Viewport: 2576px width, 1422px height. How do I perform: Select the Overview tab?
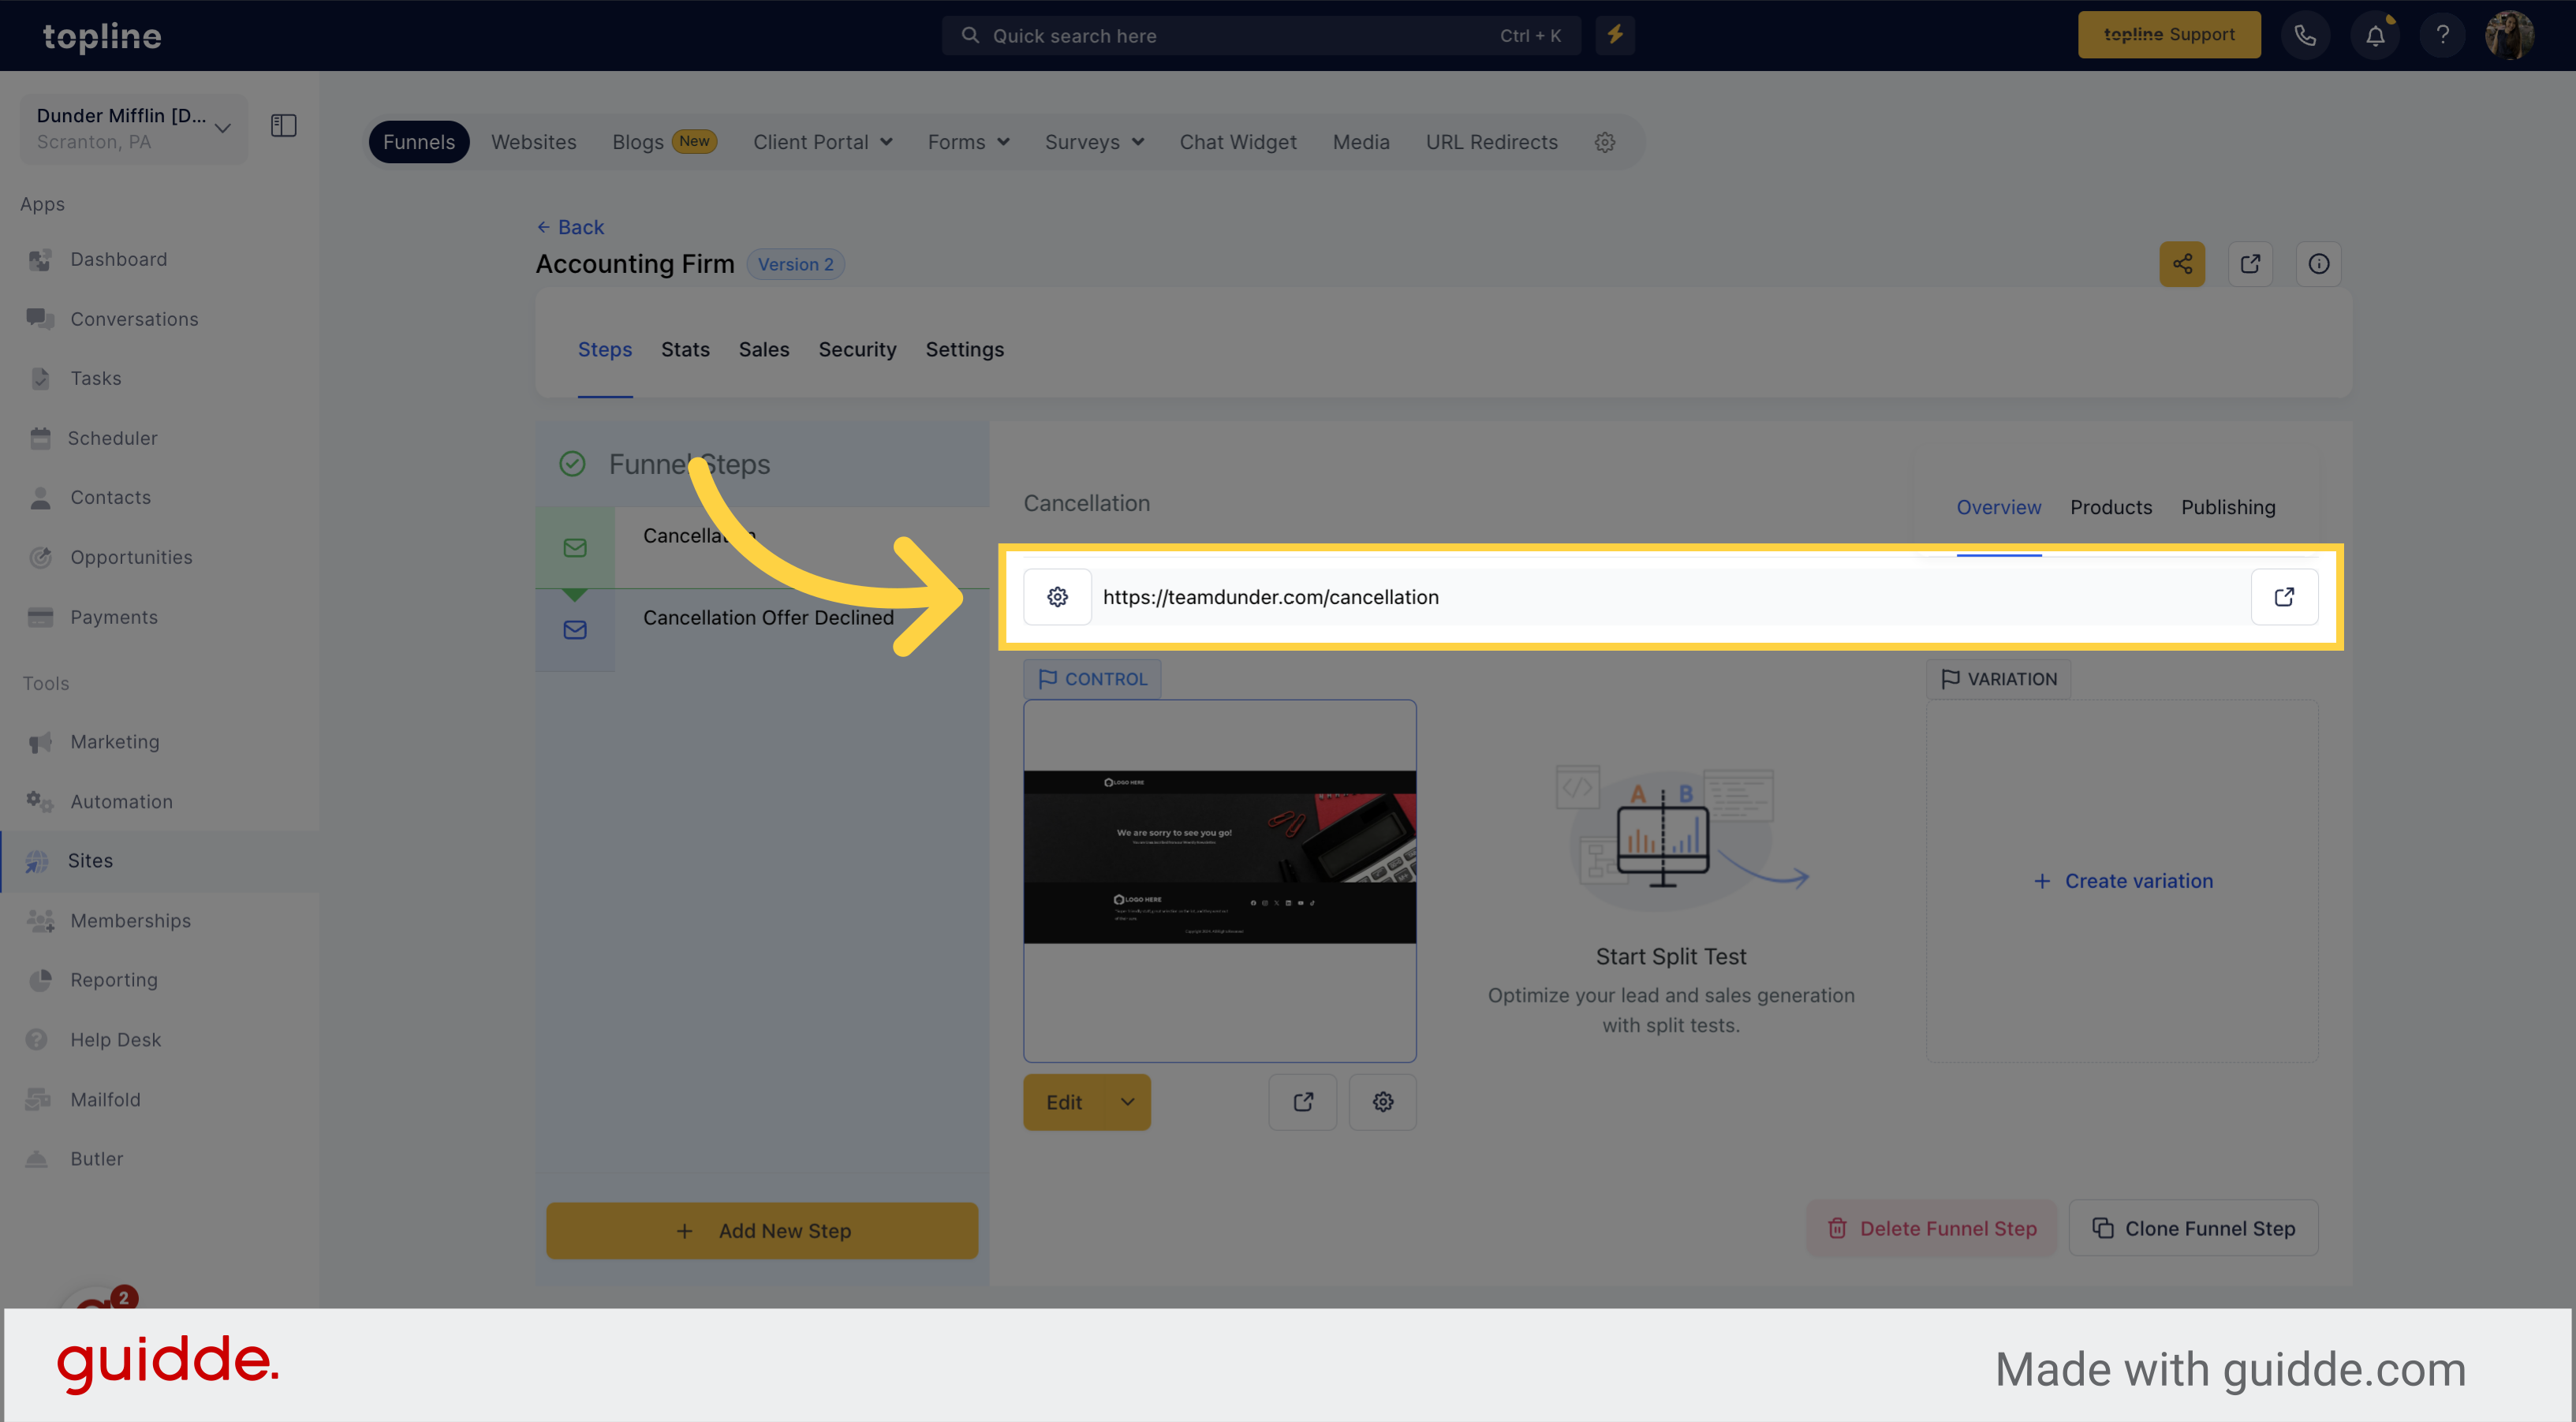[1998, 507]
